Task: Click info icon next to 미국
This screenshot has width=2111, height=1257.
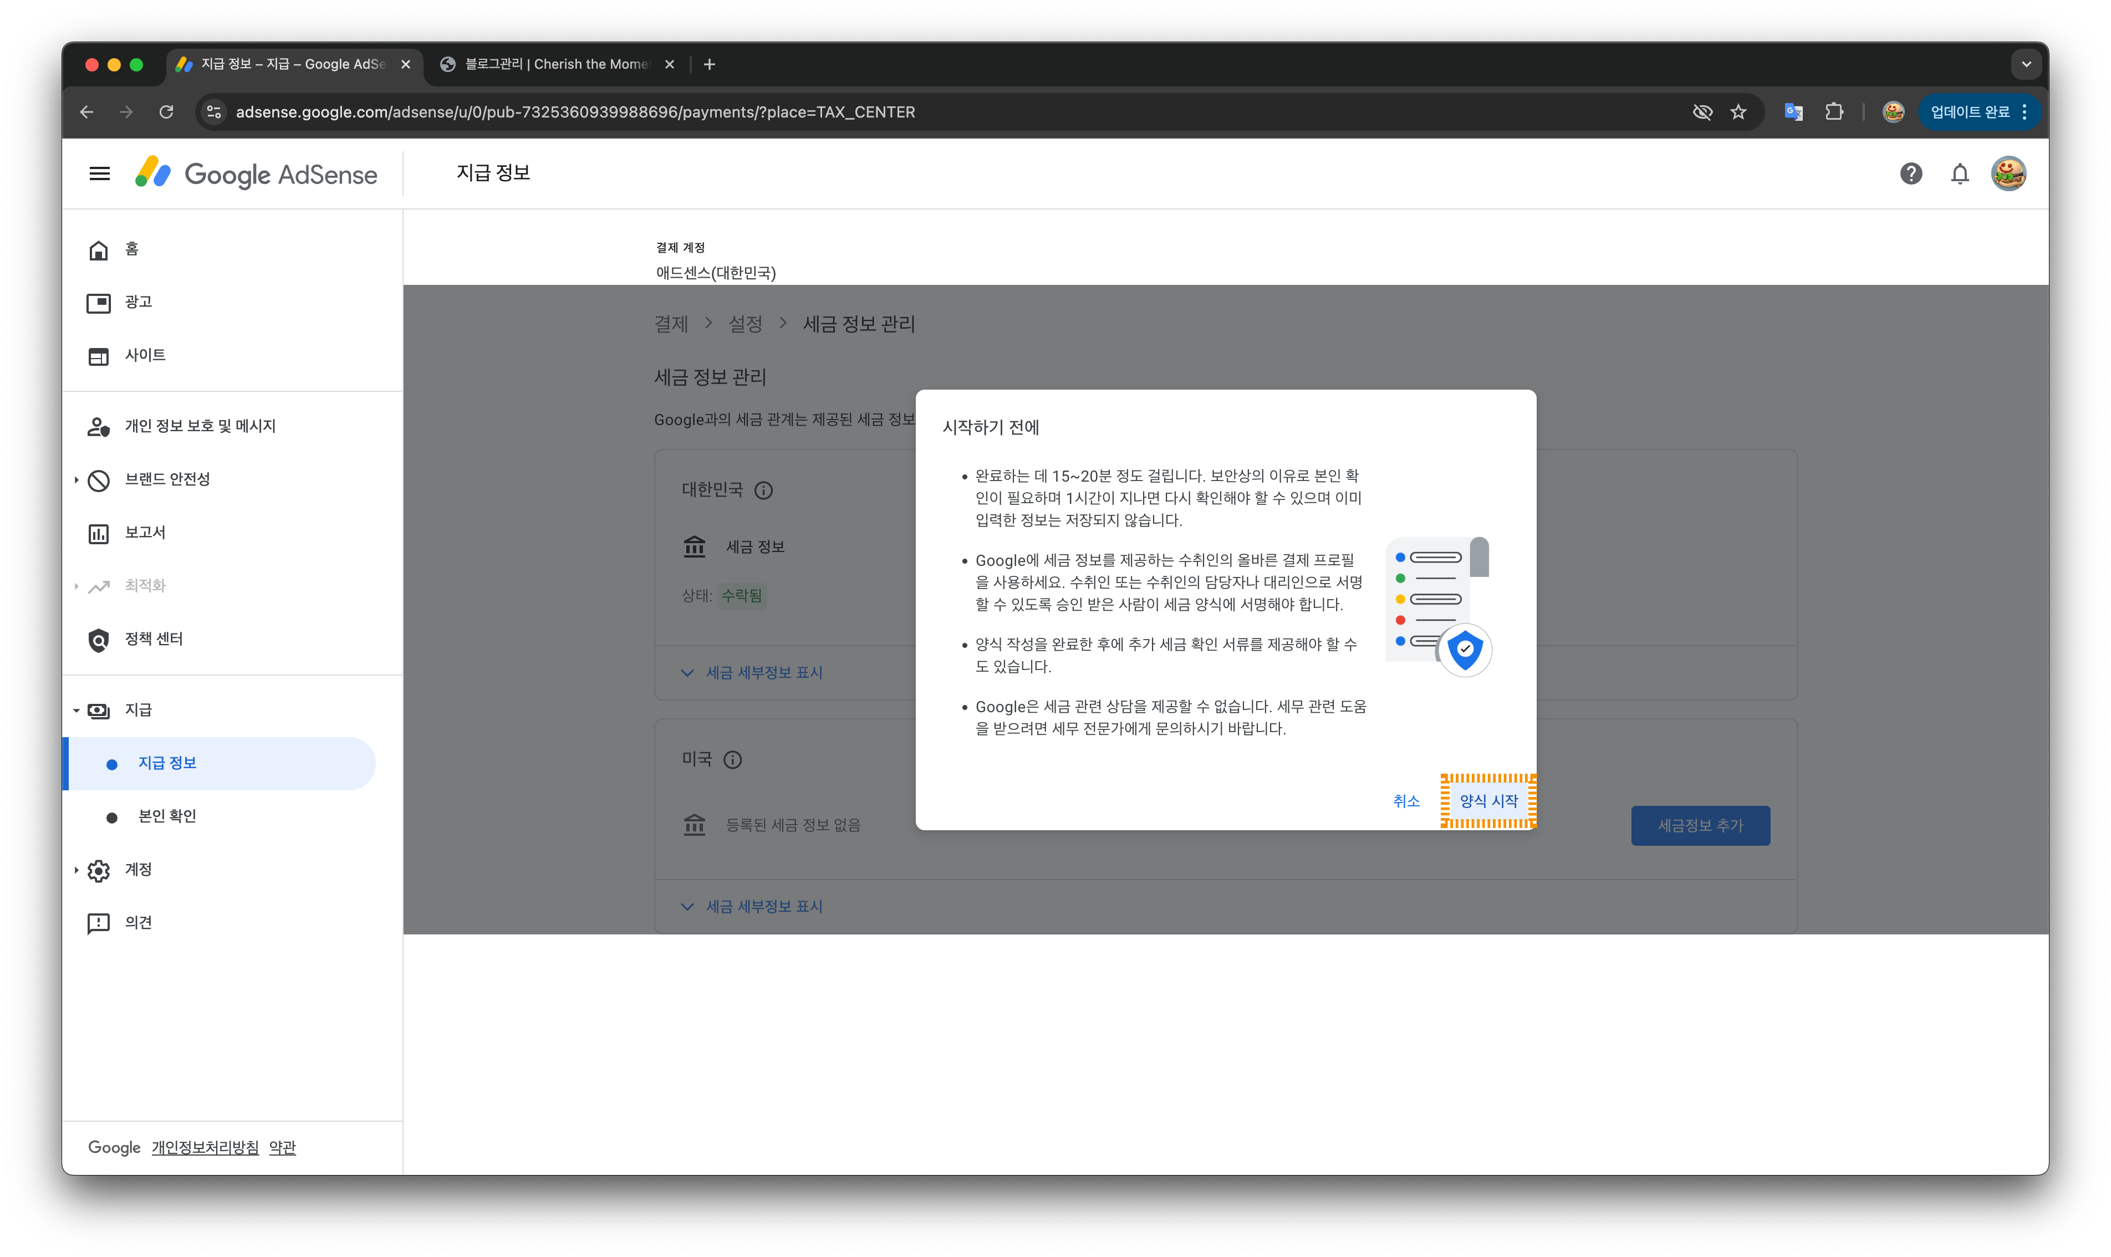Action: (x=733, y=760)
